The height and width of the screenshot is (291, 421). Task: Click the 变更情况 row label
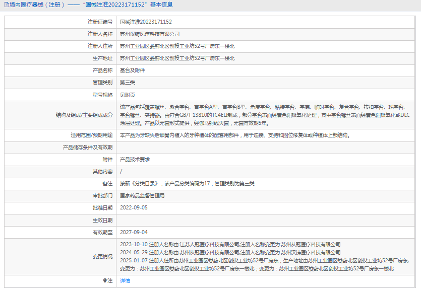102,257
